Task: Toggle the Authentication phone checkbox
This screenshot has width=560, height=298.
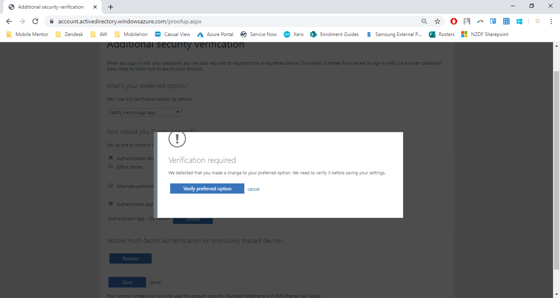Action: [x=111, y=158]
